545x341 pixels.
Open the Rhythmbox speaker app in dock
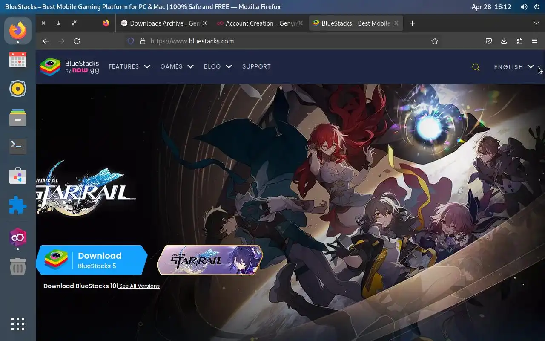[x=18, y=89]
